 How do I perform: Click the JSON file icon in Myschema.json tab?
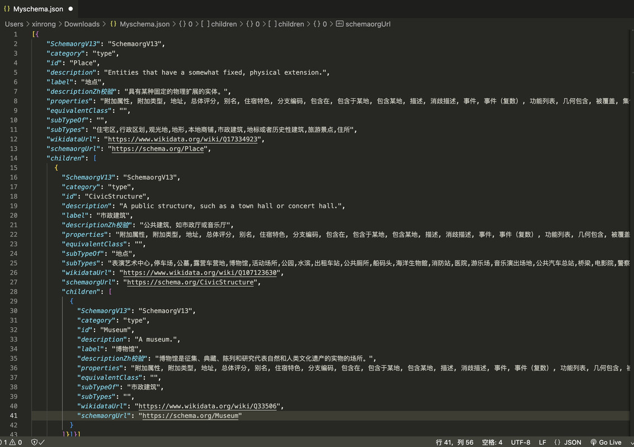click(x=7, y=8)
